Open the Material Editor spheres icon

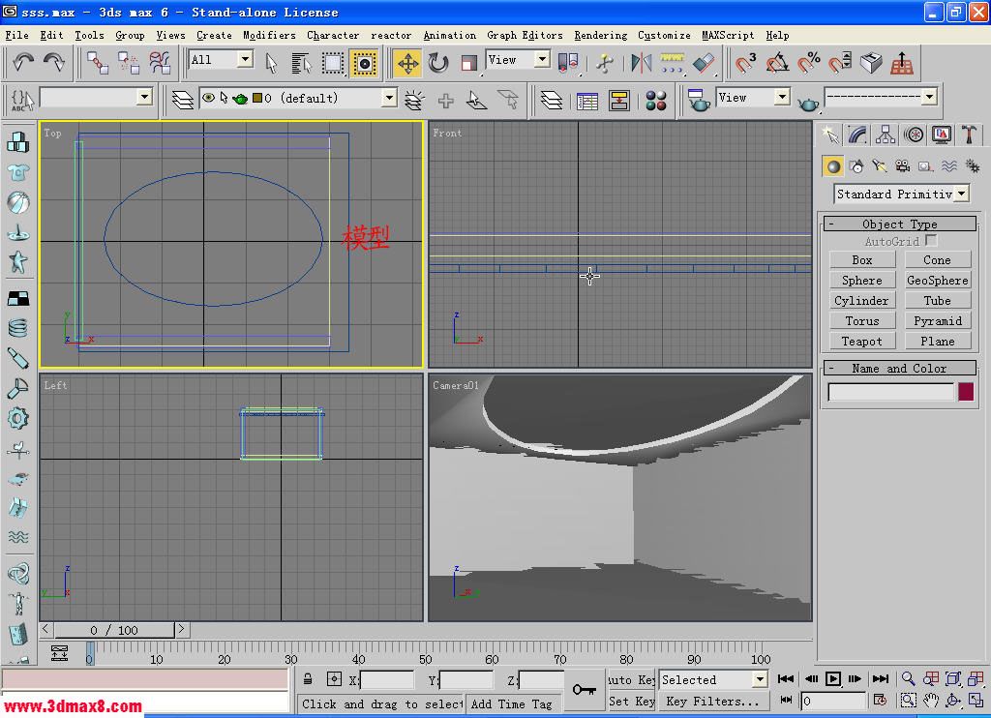click(656, 101)
